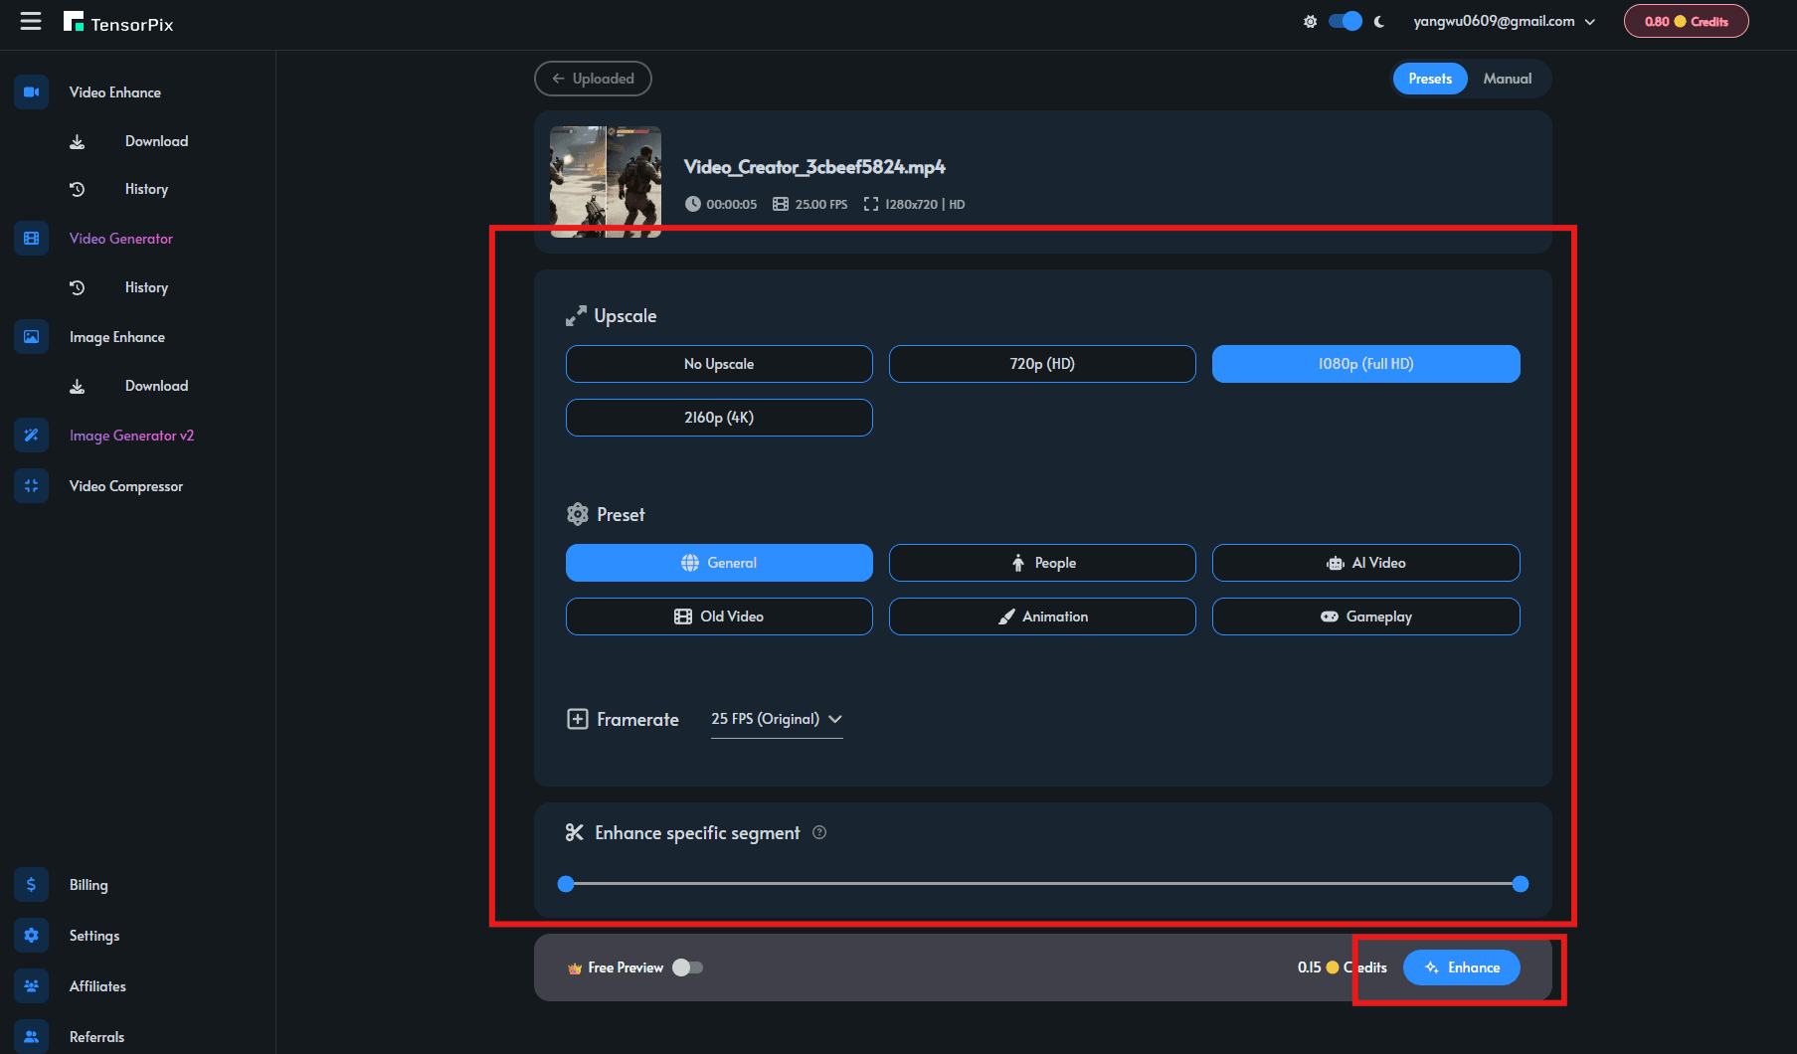The height and width of the screenshot is (1054, 1797).
Task: Expand the Framerate 25 FPS dropdown
Action: point(777,719)
